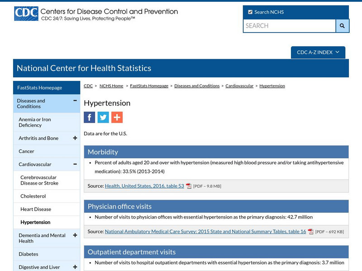This screenshot has width=362, height=271.
Task: Collapse the Cardiovascular section
Action: [74, 164]
